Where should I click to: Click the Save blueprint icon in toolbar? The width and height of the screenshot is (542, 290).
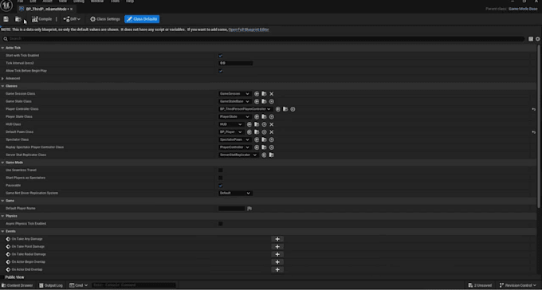click(6, 19)
